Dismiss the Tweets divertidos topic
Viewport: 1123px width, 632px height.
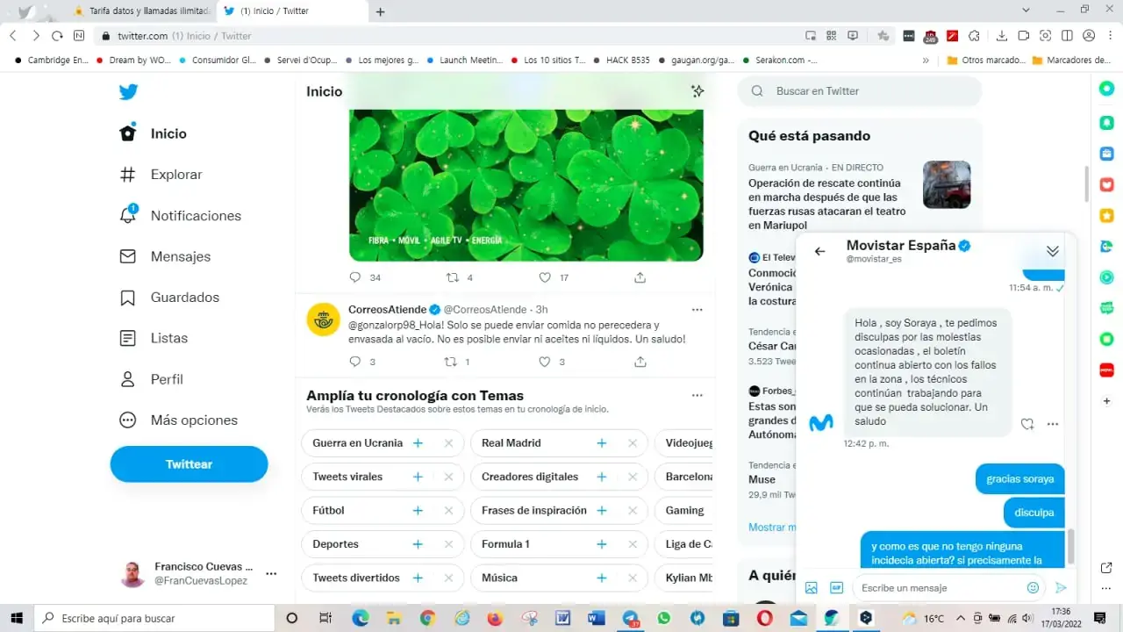[x=449, y=578]
